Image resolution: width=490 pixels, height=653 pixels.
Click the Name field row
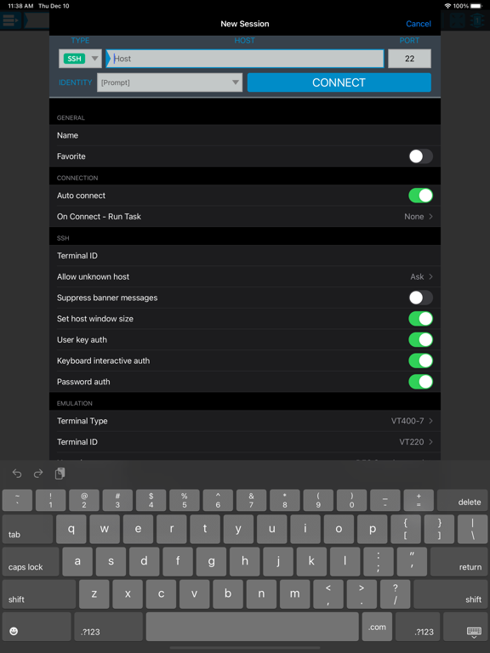coord(245,135)
